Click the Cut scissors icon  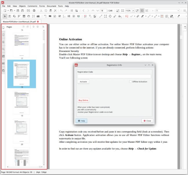tap(41, 11)
